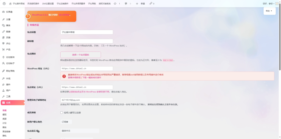Click the link chain icon in admin bar

click(x=151, y=4)
